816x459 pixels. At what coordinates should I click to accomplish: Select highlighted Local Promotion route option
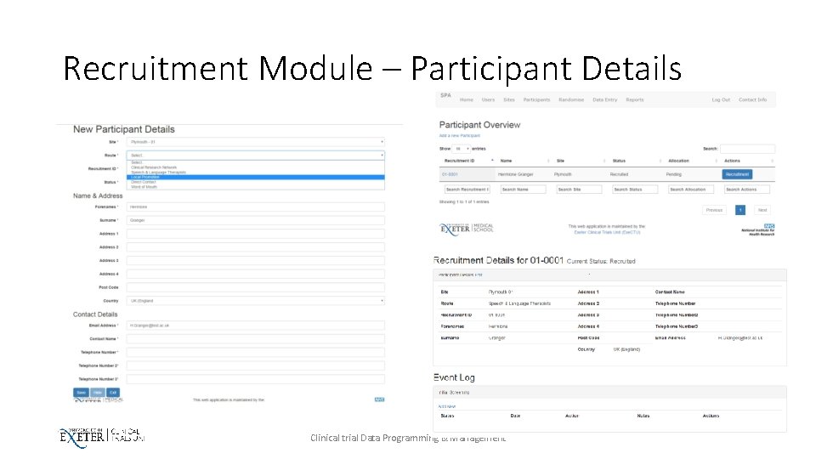[x=256, y=177]
